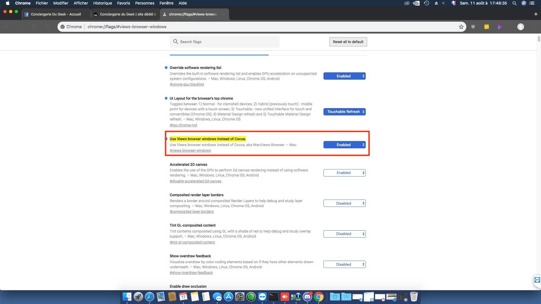Click 'Accelerated 2D canvas' flag title
The image size is (541, 304).
tap(188, 164)
